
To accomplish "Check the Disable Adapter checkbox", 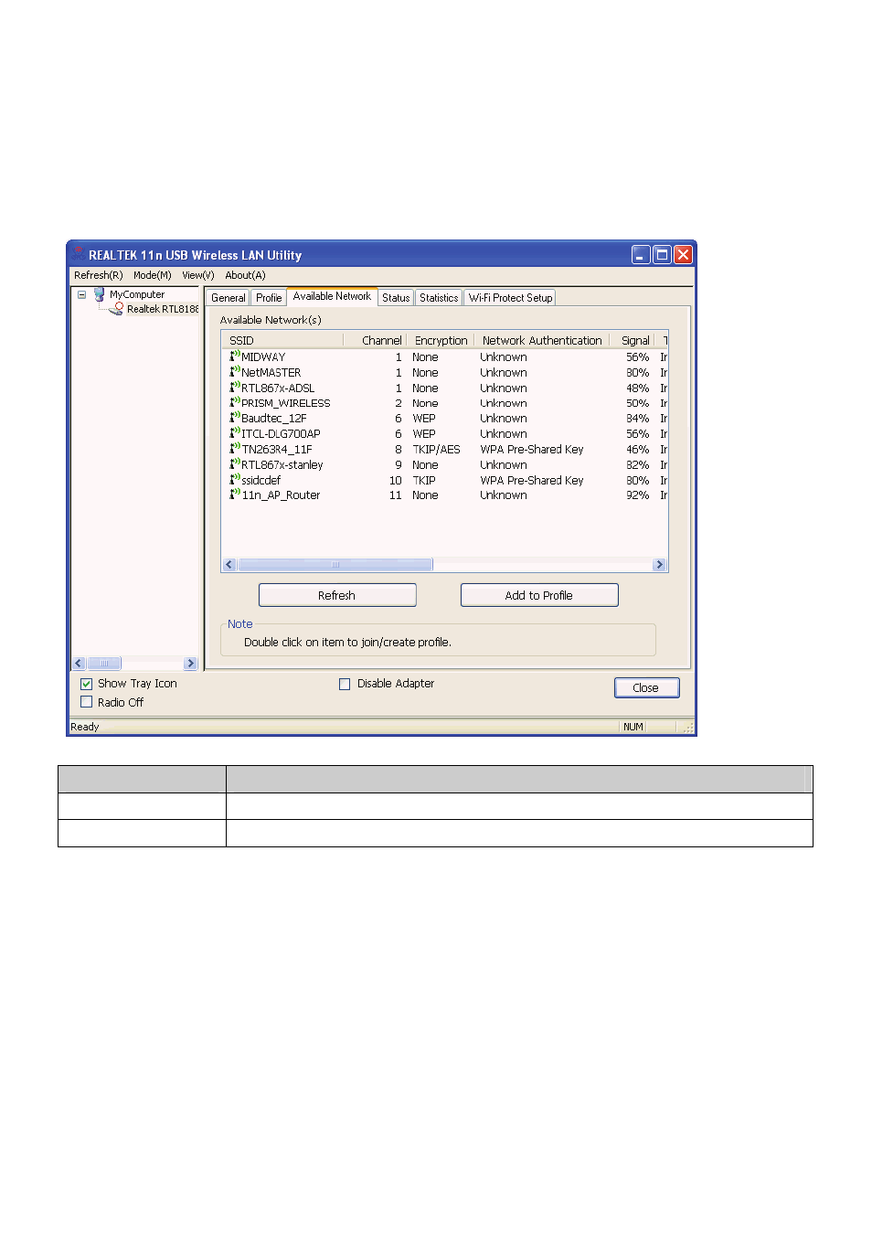I will pyautogui.click(x=345, y=684).
